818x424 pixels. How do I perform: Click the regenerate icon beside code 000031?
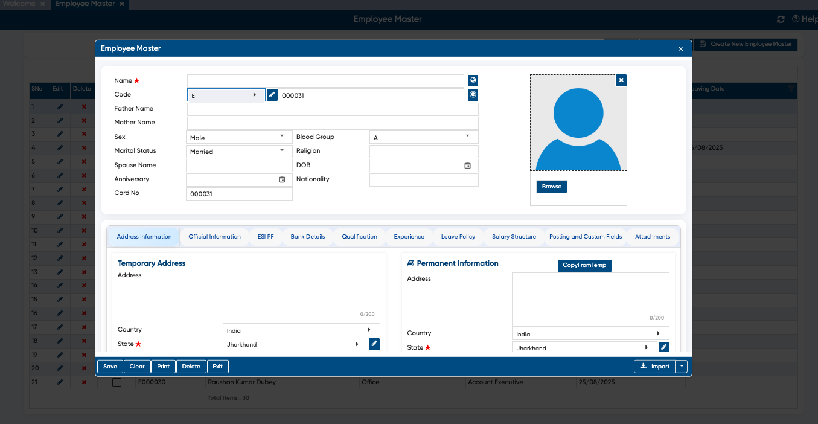473,95
